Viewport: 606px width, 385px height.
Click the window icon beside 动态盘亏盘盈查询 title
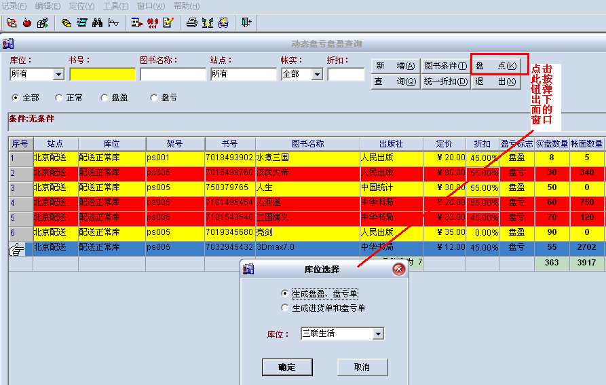pos(8,43)
